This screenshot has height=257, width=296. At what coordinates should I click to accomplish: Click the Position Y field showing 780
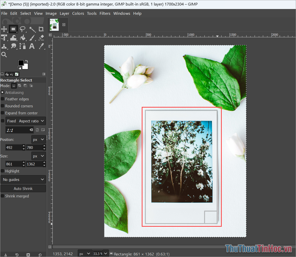tap(35, 147)
